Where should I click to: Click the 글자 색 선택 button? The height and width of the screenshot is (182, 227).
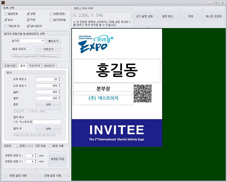point(48,129)
